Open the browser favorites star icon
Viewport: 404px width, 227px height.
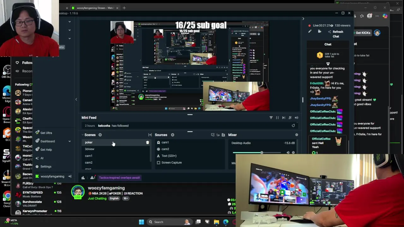click(362, 16)
